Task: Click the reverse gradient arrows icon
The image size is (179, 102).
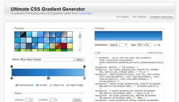Action: (x=37, y=85)
